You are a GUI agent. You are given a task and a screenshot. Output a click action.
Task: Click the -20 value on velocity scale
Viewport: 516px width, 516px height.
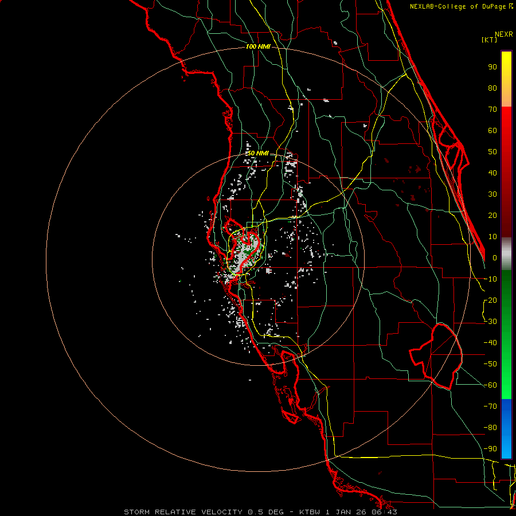pos(490,300)
